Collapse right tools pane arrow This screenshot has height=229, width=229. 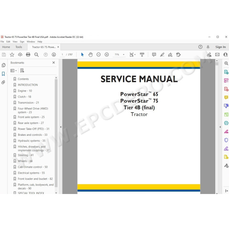(x=220, y=127)
